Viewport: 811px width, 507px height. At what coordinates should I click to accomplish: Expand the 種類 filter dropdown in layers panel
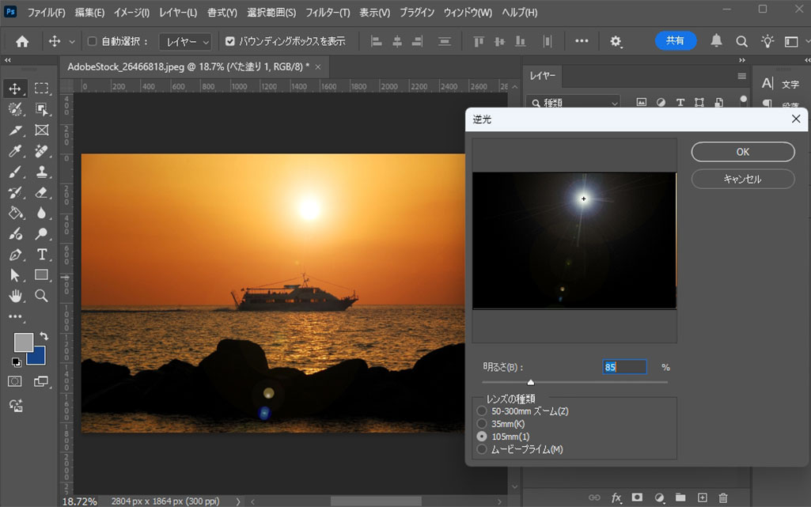tap(574, 103)
